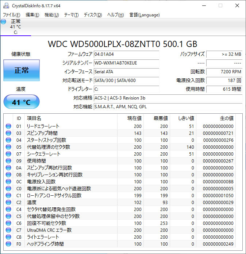The image size is (246, 254).
Task: Open the ヘルプ(H) menu
Action: tap(116, 15)
